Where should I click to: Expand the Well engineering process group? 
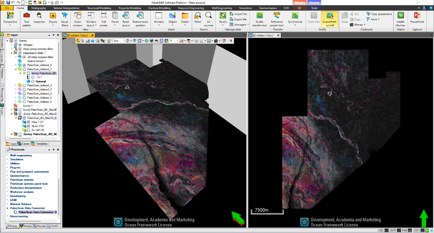tap(7, 155)
